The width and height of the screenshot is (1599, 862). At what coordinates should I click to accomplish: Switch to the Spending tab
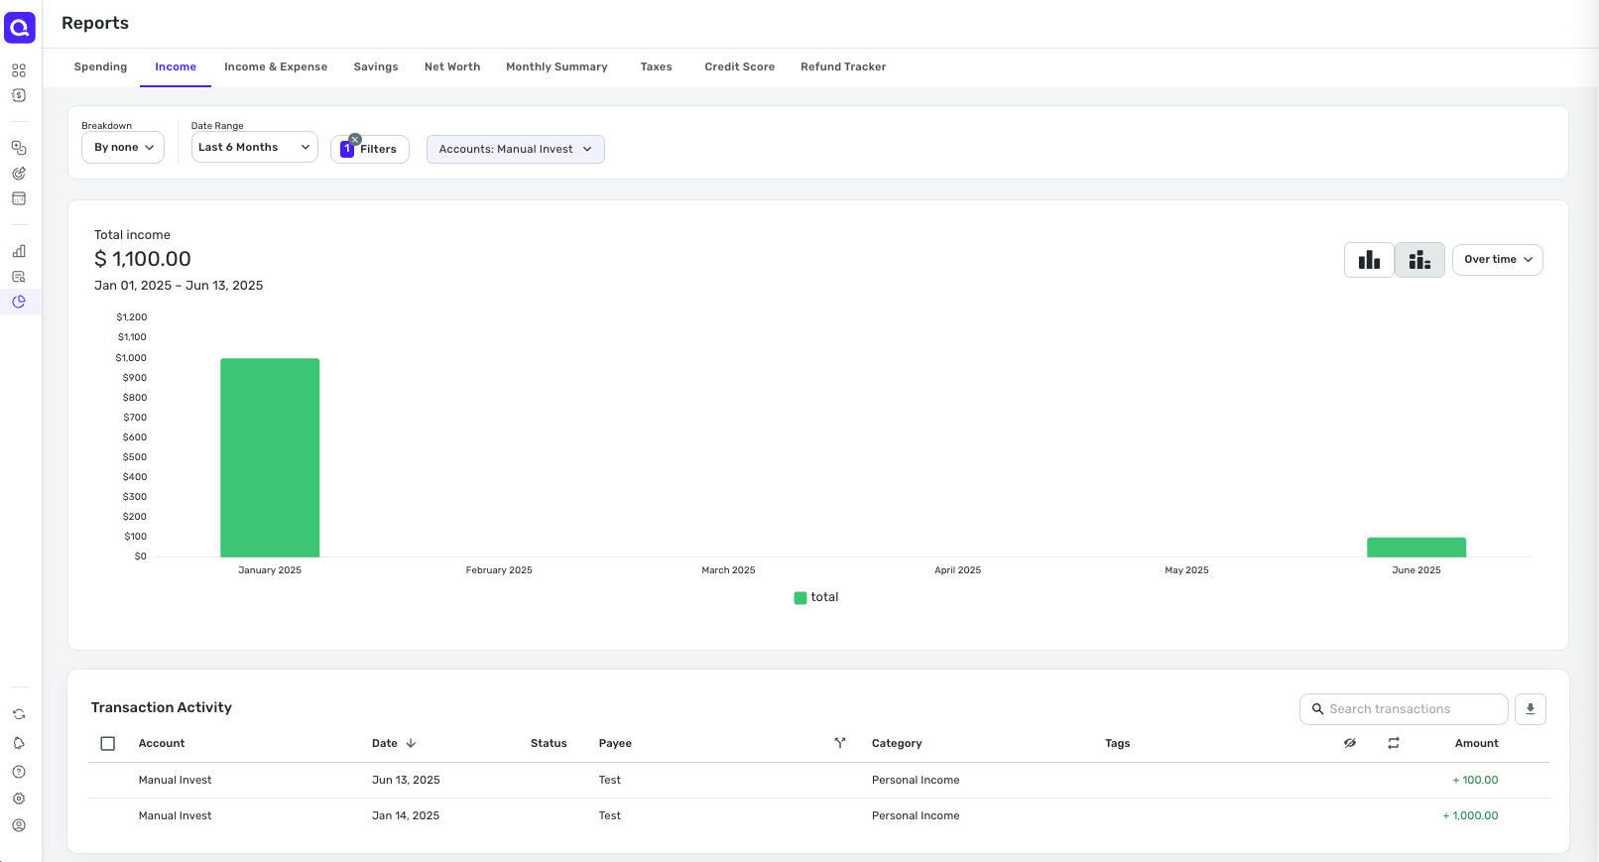pos(100,67)
